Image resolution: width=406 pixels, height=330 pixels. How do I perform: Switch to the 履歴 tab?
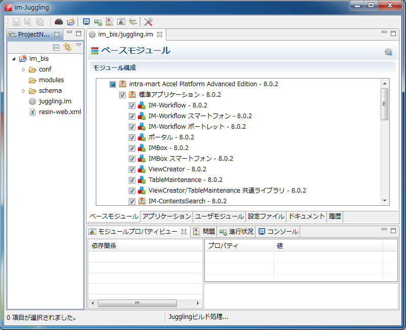335,216
